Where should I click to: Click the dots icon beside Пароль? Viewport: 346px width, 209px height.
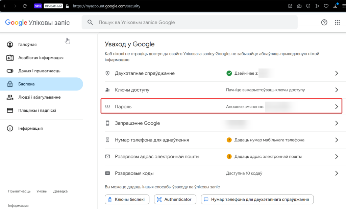107,106
